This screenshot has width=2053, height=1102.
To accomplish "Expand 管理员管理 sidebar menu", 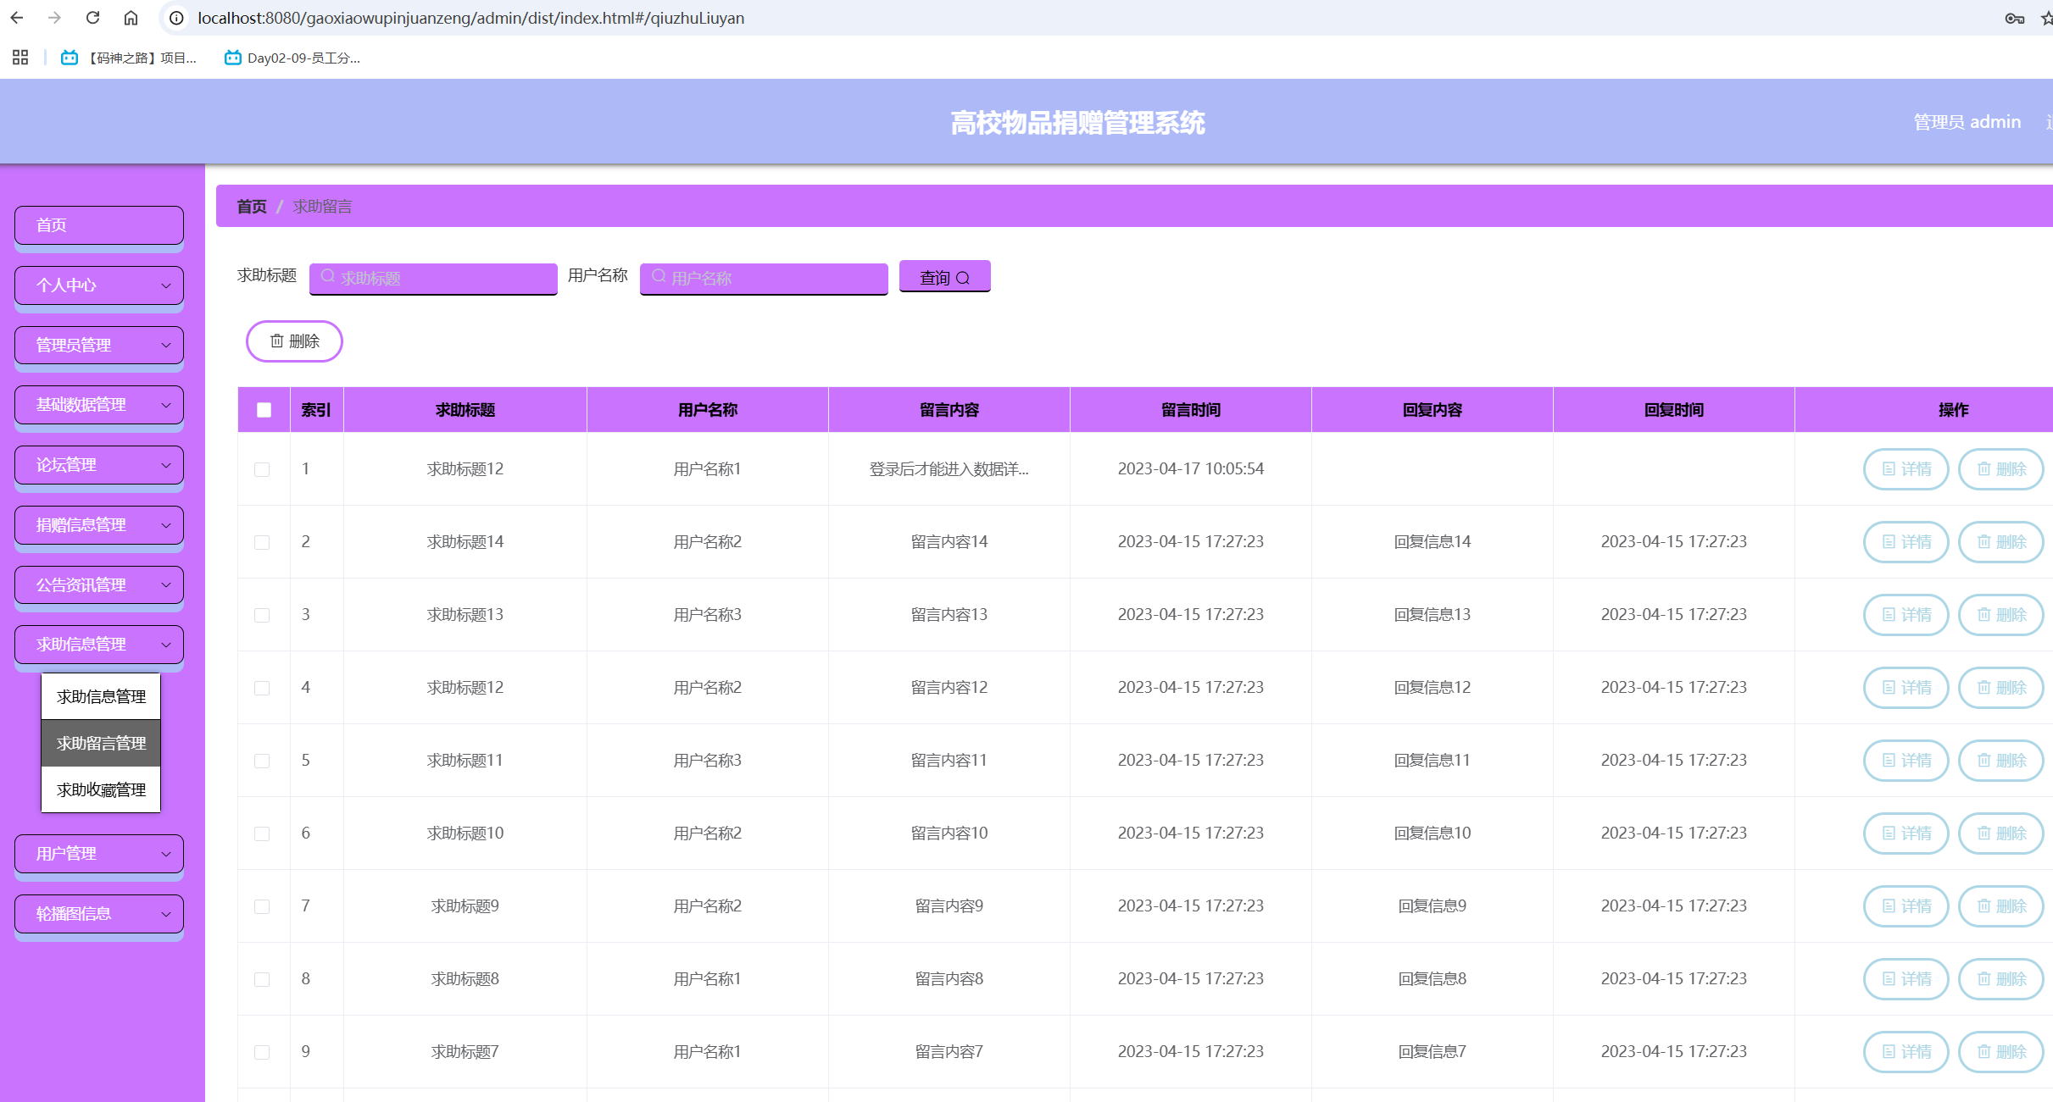I will [x=99, y=346].
